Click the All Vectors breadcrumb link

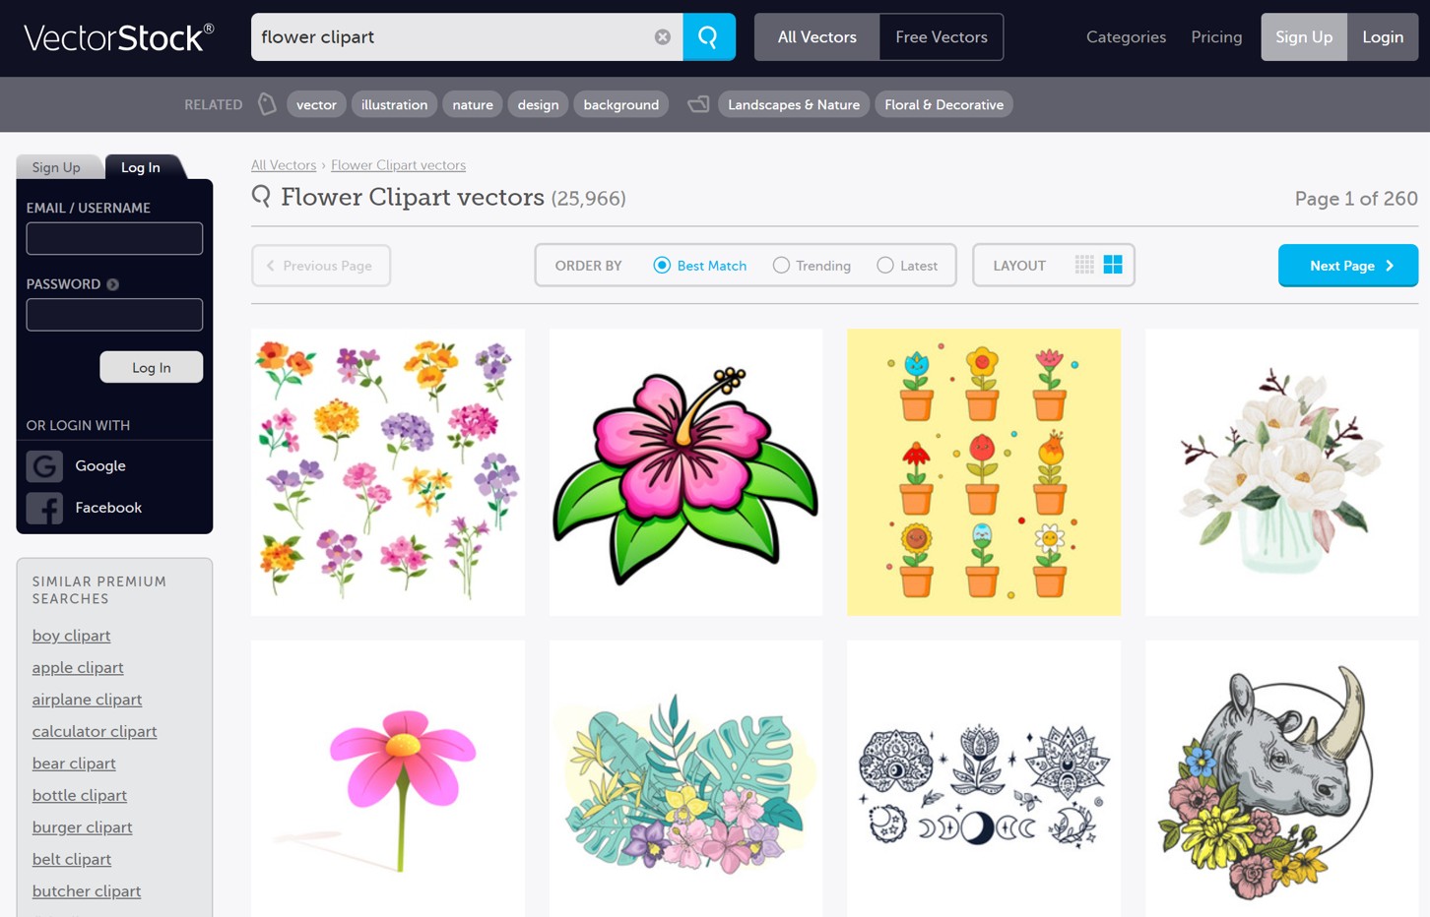pyautogui.click(x=284, y=165)
